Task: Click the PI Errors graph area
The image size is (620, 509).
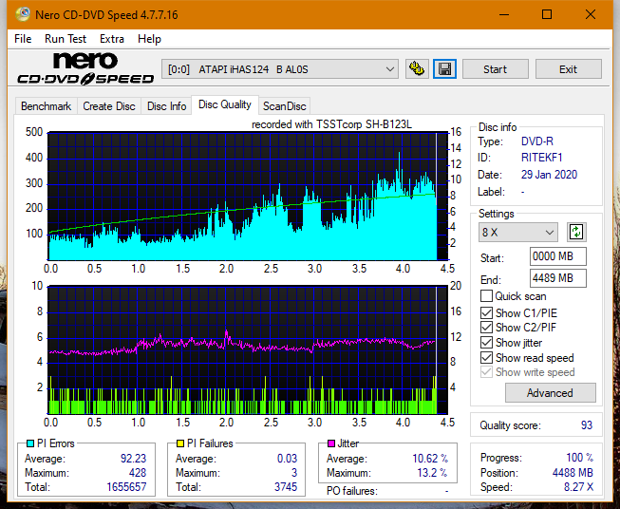Action: point(248,197)
